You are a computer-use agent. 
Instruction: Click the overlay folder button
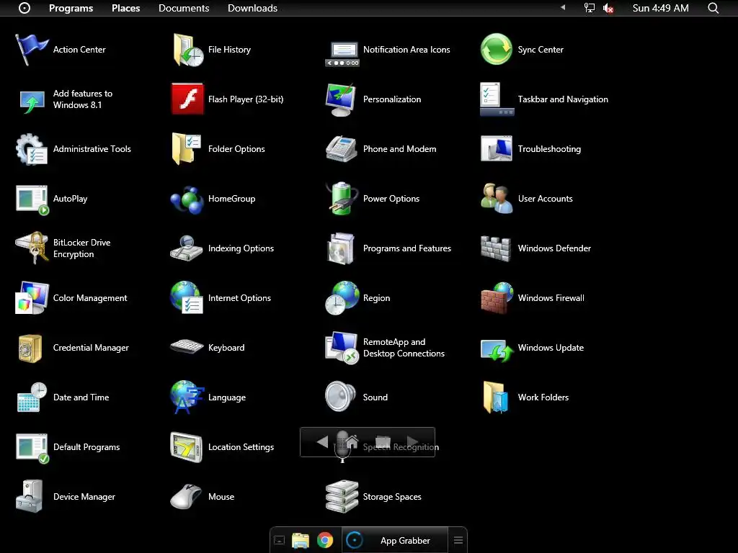point(383,441)
